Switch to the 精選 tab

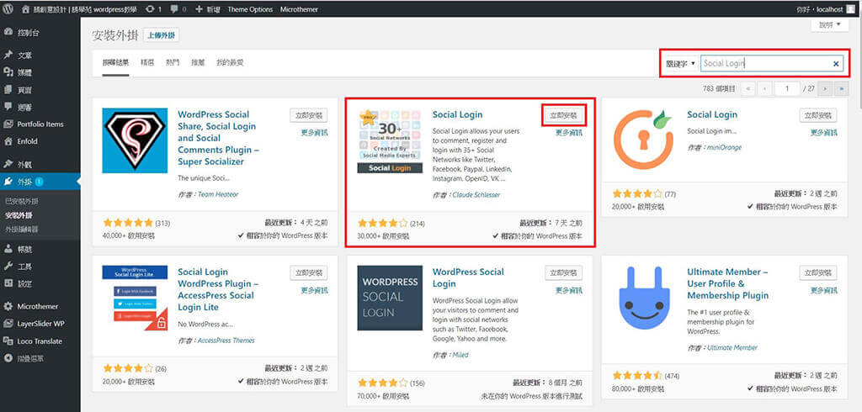tap(147, 62)
